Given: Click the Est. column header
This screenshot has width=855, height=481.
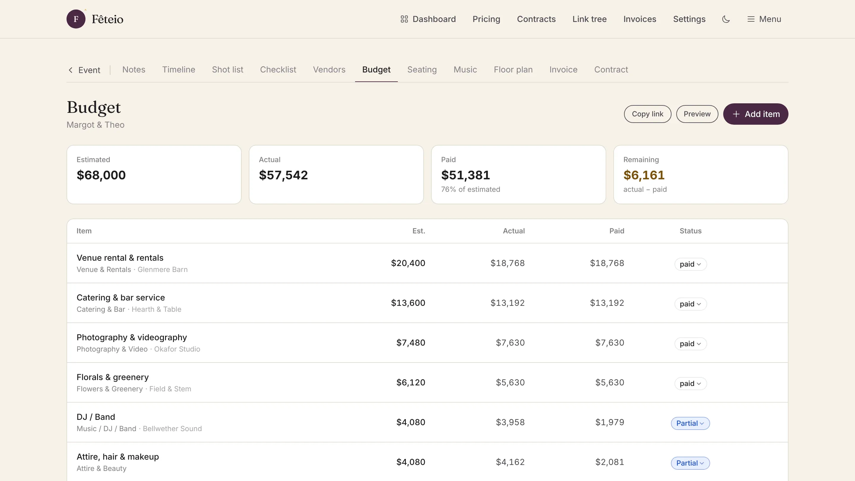Looking at the screenshot, I should [x=419, y=231].
